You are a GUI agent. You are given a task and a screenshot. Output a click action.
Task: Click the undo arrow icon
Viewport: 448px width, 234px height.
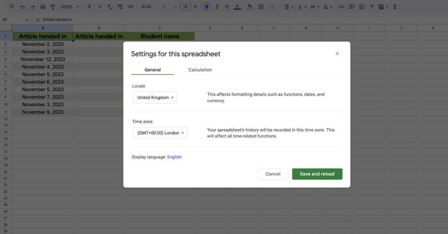click(22, 7)
